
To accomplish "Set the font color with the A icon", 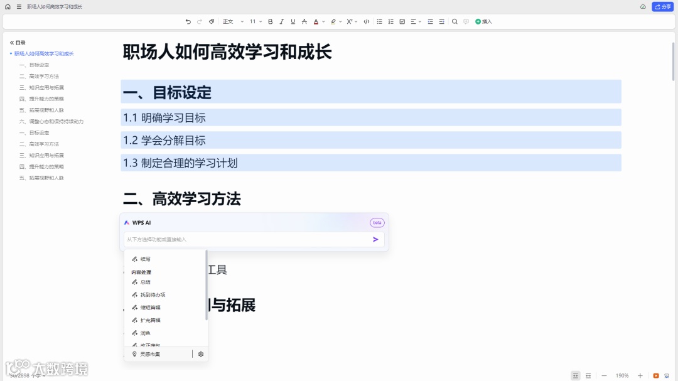I will point(316,21).
